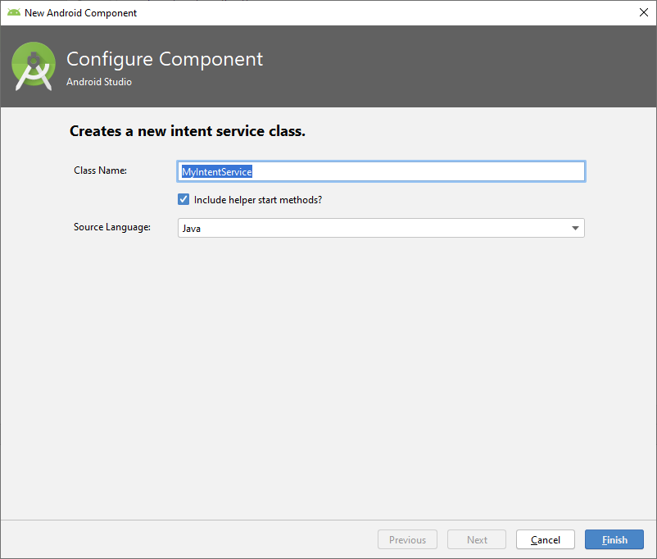657x559 pixels.
Task: Click the 'Creates a new intent service class' heading
Action: tap(188, 131)
